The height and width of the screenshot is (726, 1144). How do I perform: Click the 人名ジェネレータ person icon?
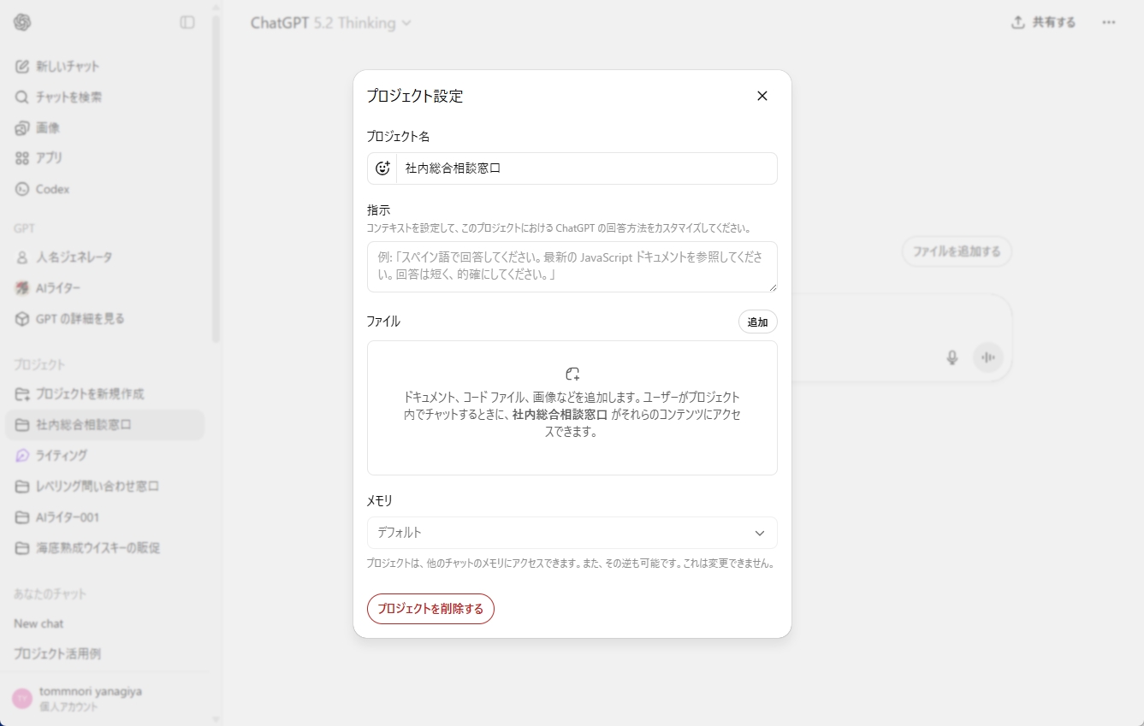22,257
